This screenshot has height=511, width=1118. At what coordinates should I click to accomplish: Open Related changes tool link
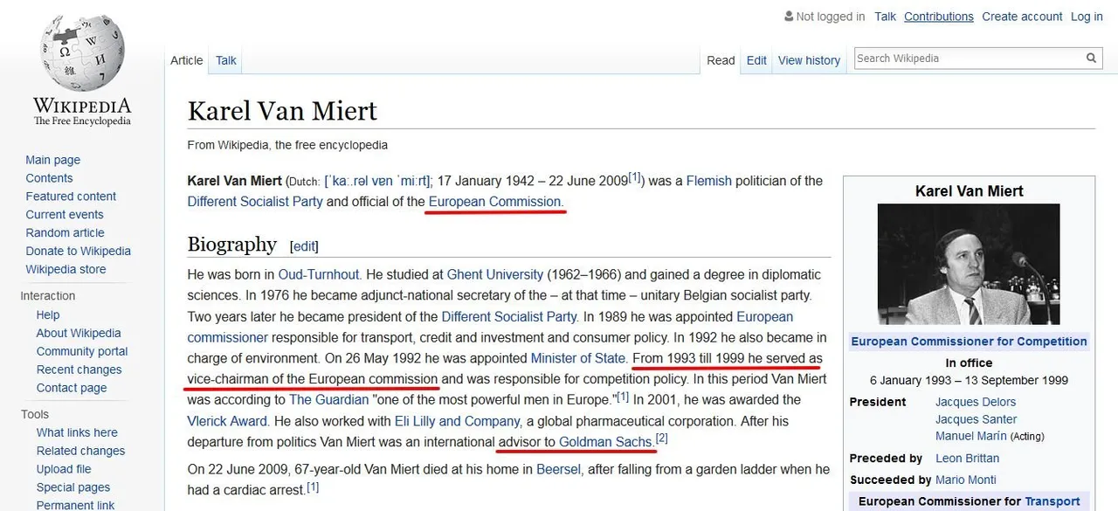(x=80, y=451)
